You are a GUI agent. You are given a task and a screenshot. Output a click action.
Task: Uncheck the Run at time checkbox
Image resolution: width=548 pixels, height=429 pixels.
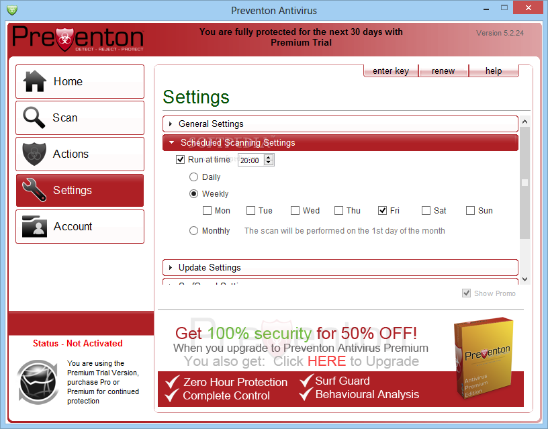coord(180,160)
